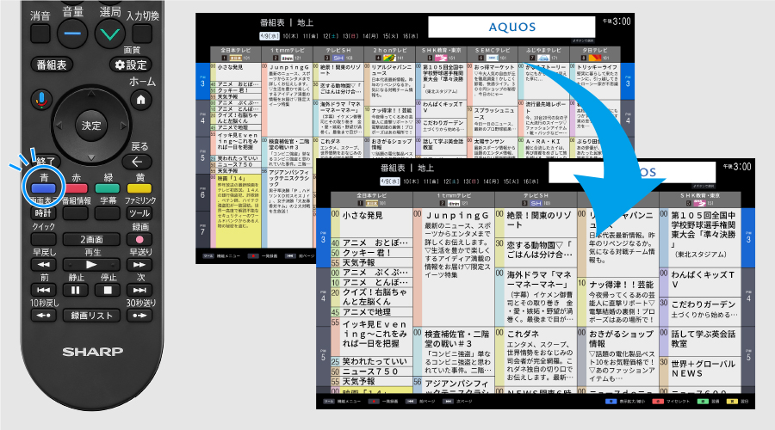
Task: Tap the blank button under 字幕
Action: pyautogui.click(x=108, y=213)
